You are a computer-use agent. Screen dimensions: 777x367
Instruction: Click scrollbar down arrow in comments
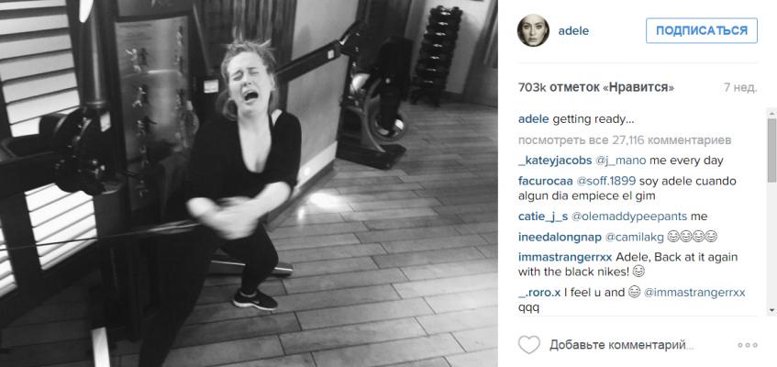click(771, 310)
